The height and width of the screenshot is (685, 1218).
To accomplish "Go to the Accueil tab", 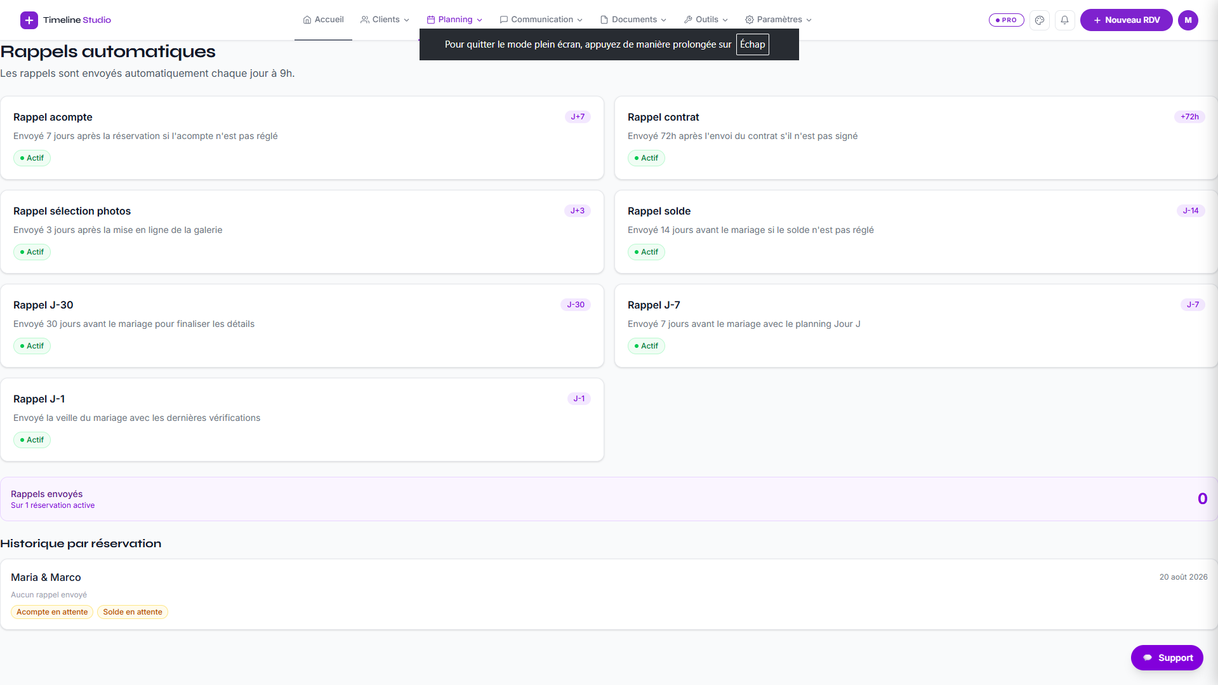I will tap(323, 20).
